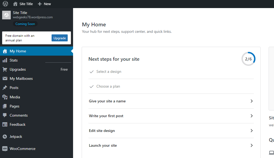
Task: Open the Media menu item
Action: point(37,97)
